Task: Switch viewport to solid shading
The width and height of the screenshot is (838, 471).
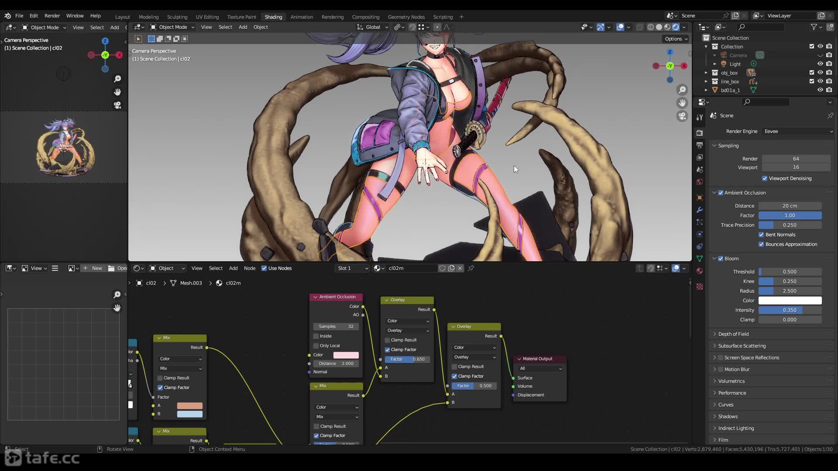Action: pos(659,27)
